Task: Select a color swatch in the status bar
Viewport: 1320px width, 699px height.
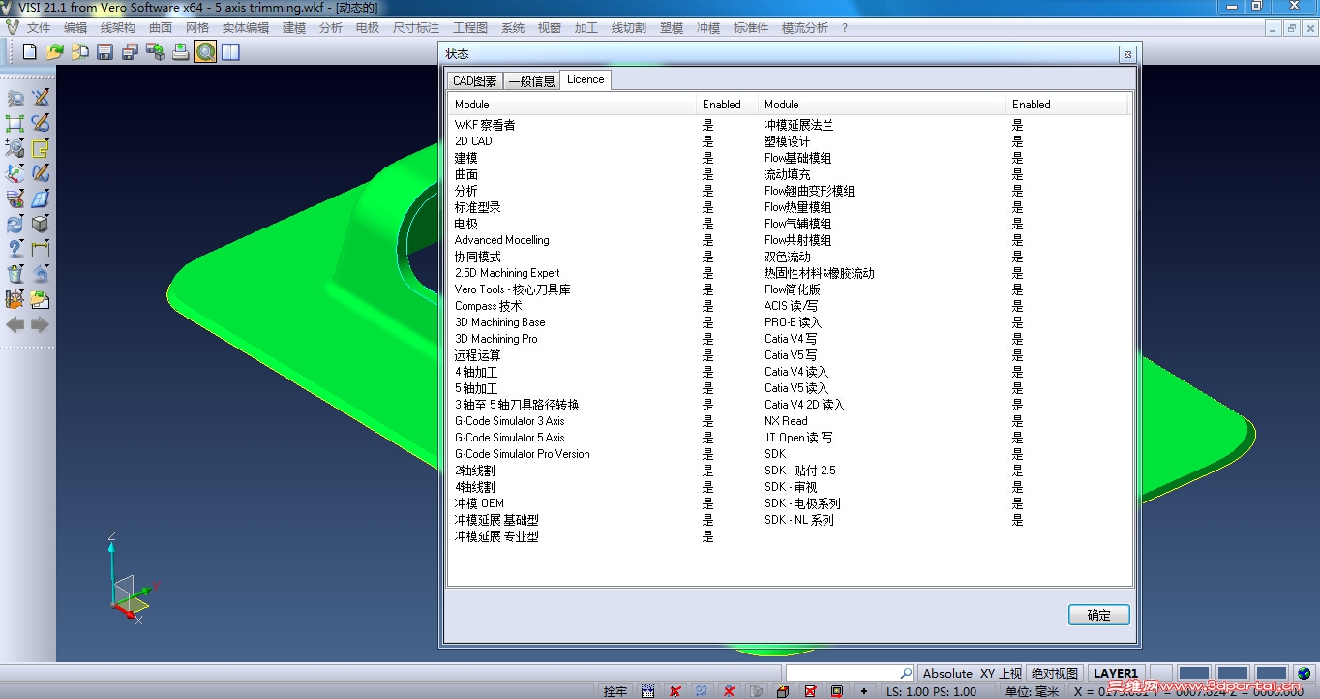Action: point(1192,671)
